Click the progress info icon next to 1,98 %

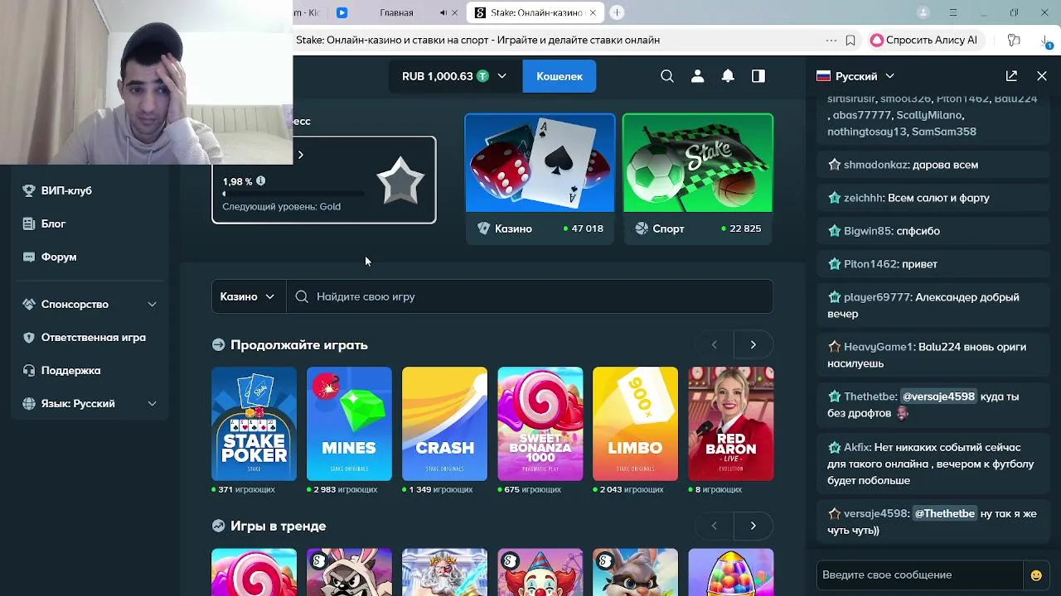[x=261, y=181]
